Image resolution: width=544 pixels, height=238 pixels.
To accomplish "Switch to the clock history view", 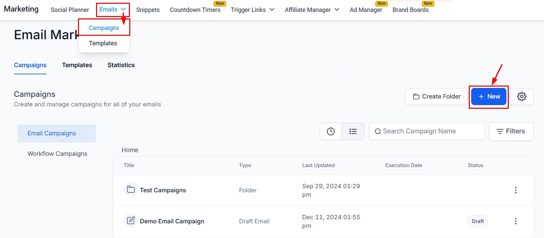I will coord(331,131).
